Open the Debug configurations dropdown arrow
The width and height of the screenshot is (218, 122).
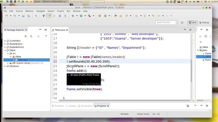77,16
